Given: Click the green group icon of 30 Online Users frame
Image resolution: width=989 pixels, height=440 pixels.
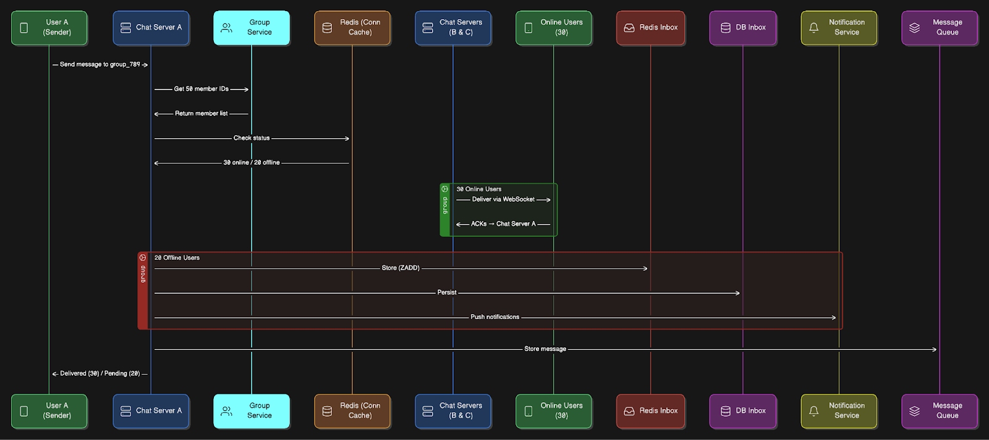Looking at the screenshot, I should click(x=444, y=189).
